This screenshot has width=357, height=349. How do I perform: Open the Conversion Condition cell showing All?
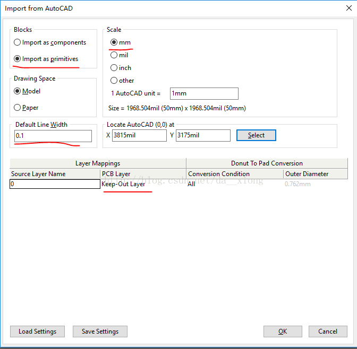click(x=234, y=184)
